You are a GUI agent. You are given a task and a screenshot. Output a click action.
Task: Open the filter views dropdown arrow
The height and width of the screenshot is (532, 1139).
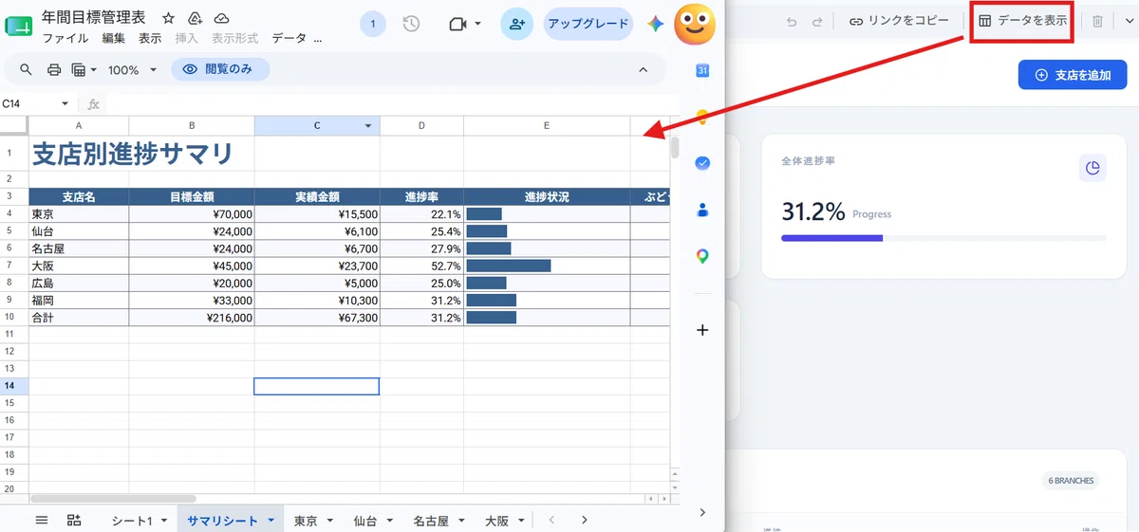click(91, 70)
